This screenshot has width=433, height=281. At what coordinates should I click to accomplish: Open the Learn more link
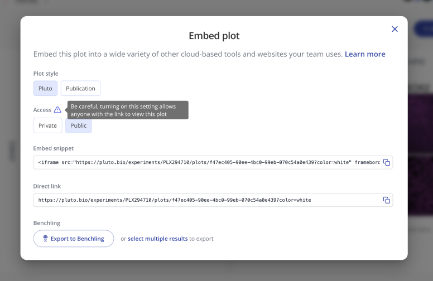click(x=365, y=54)
